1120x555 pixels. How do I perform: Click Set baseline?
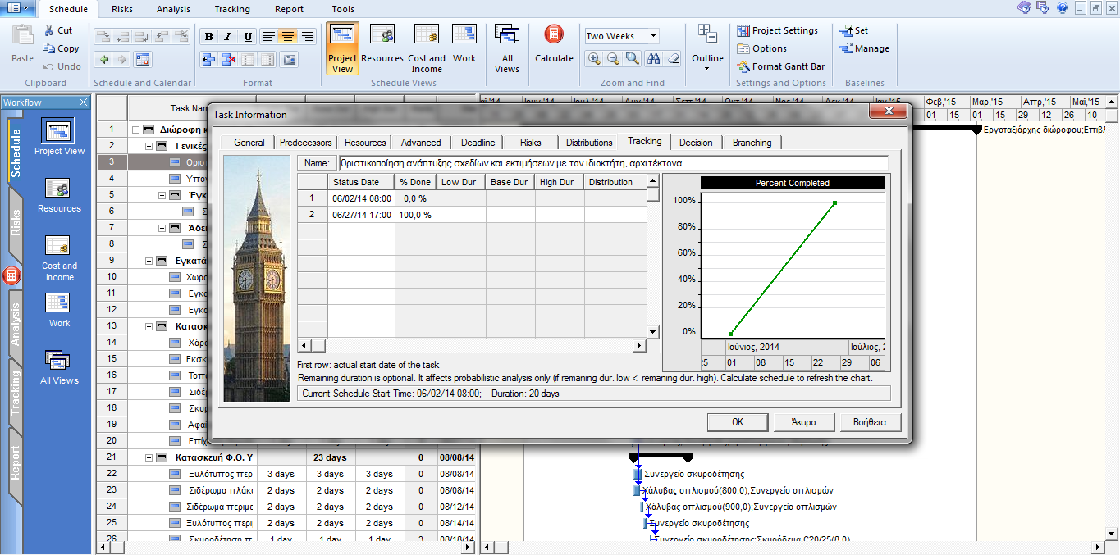[x=854, y=30]
